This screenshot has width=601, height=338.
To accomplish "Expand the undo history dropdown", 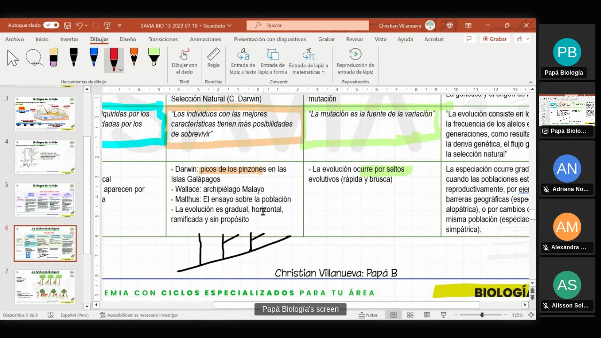I will click(x=87, y=25).
